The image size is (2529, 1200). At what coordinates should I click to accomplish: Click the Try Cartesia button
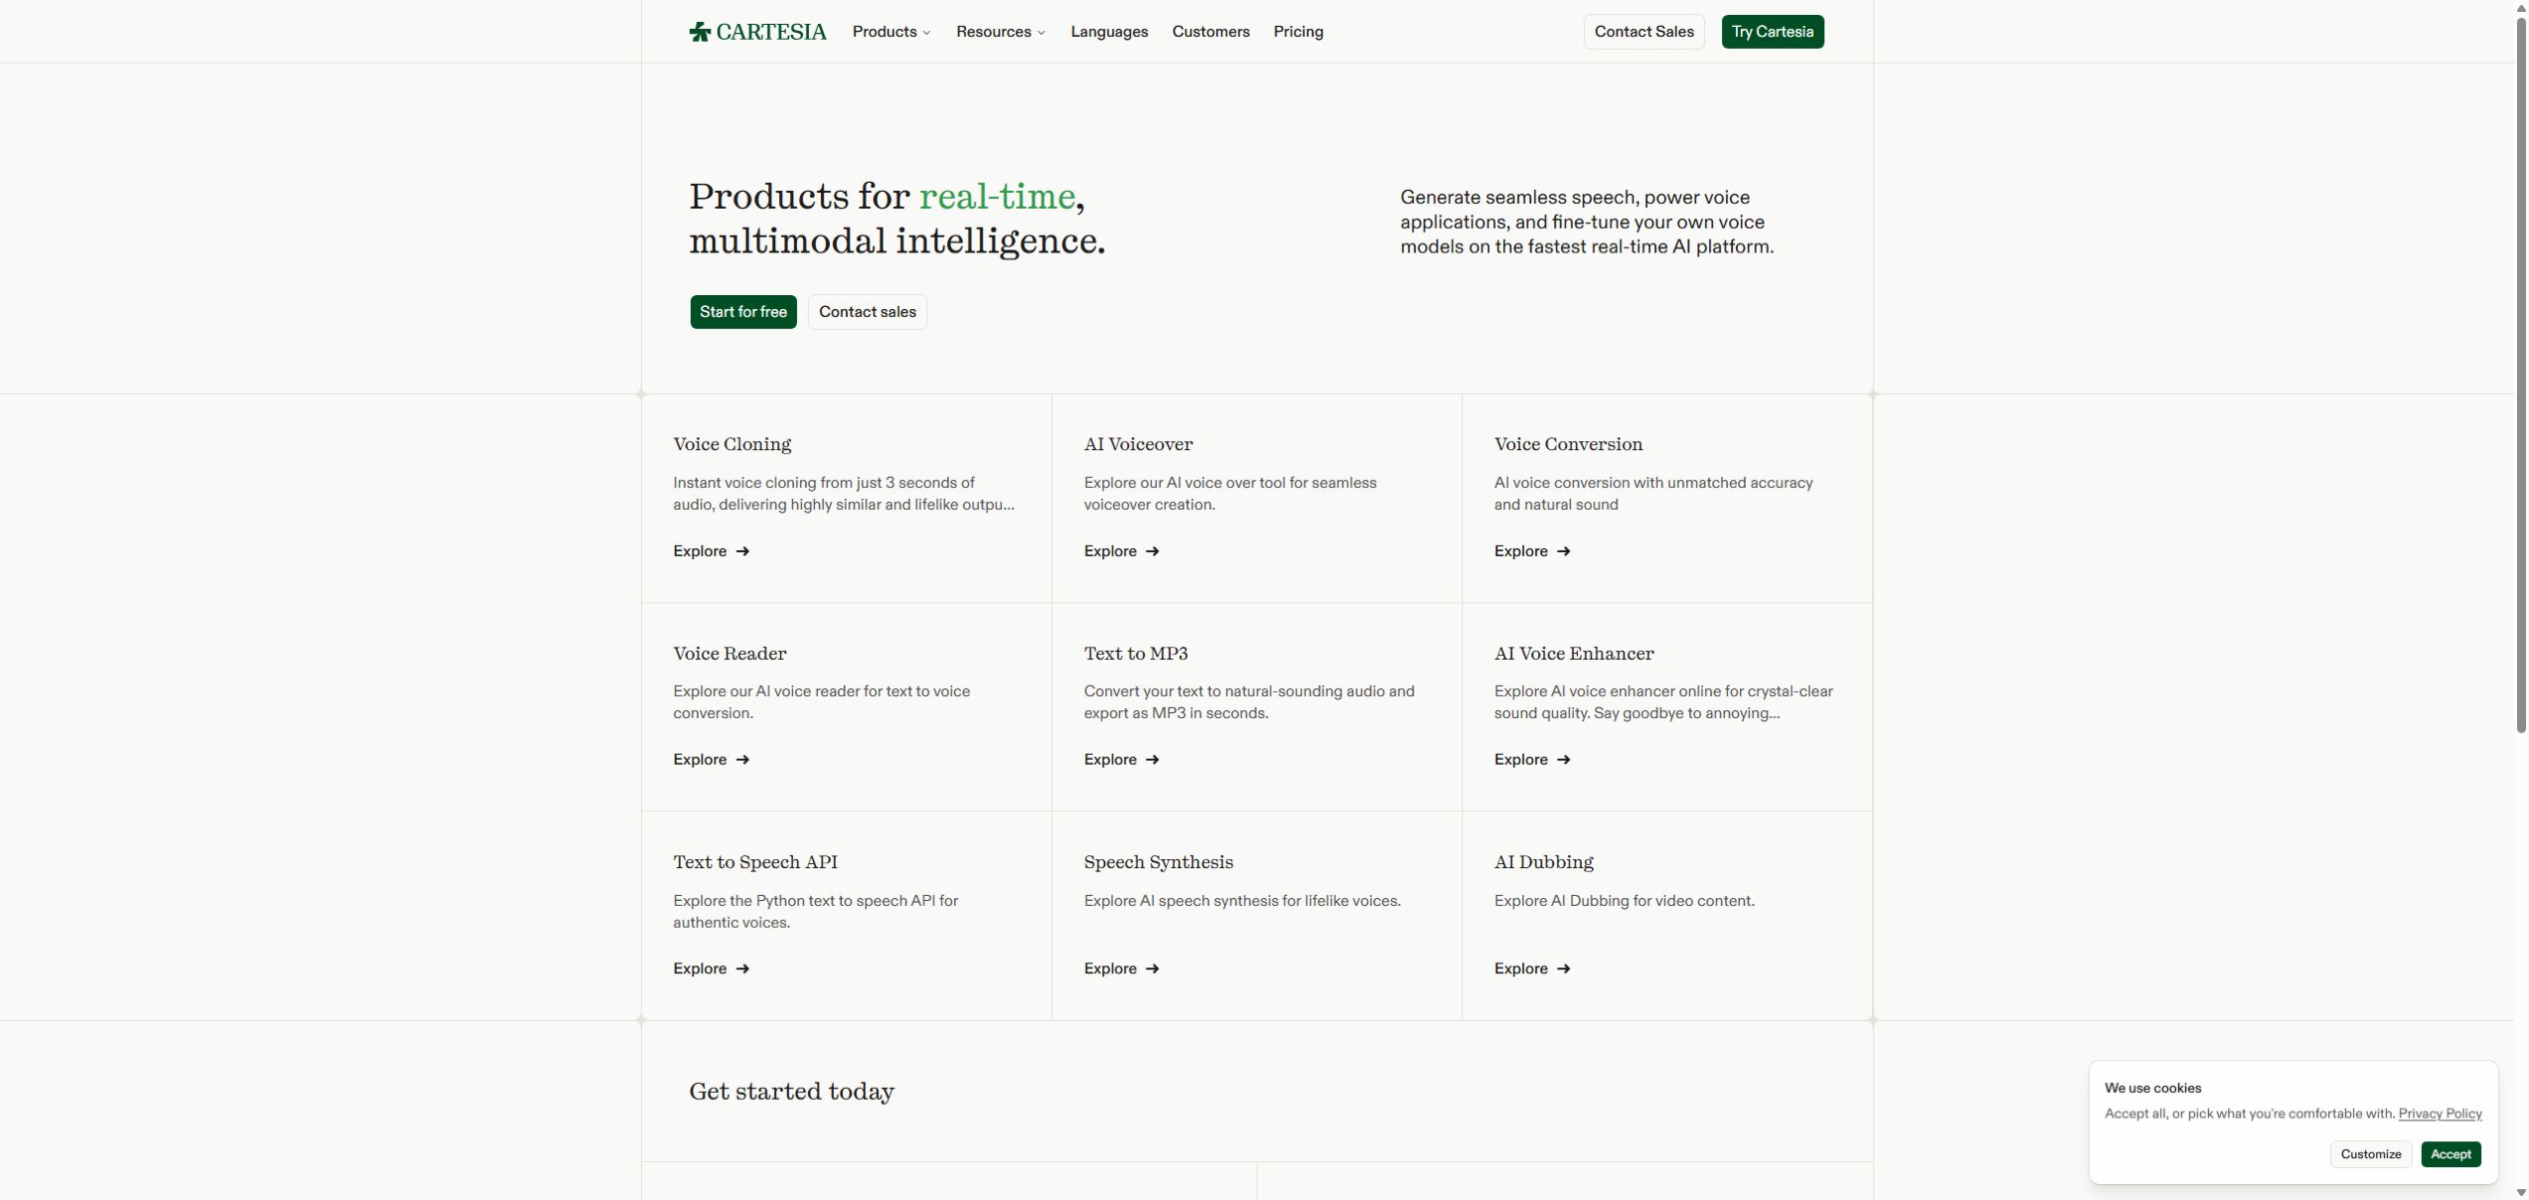[x=1772, y=32]
